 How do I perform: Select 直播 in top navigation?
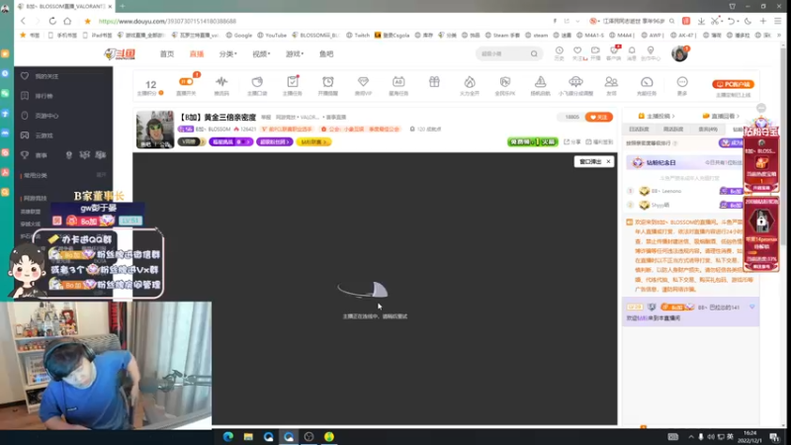[x=197, y=54]
